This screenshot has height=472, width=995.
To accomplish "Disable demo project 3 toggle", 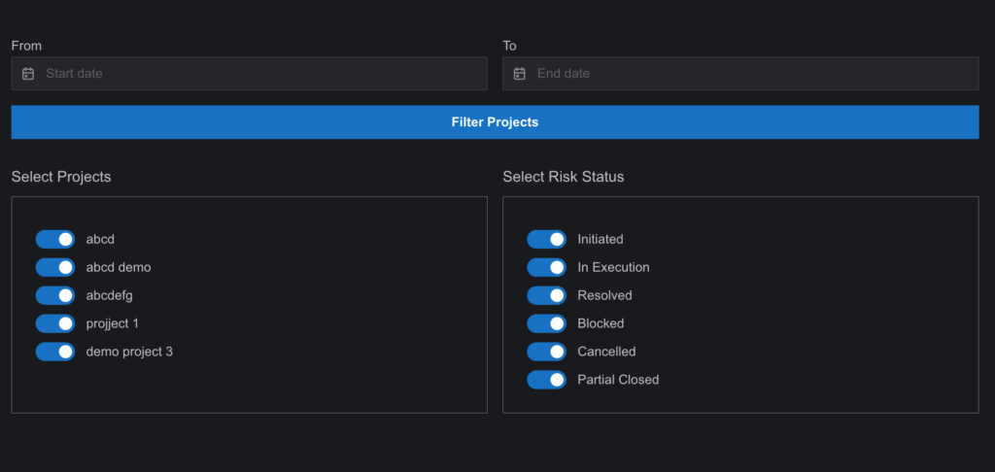I will 55,351.
